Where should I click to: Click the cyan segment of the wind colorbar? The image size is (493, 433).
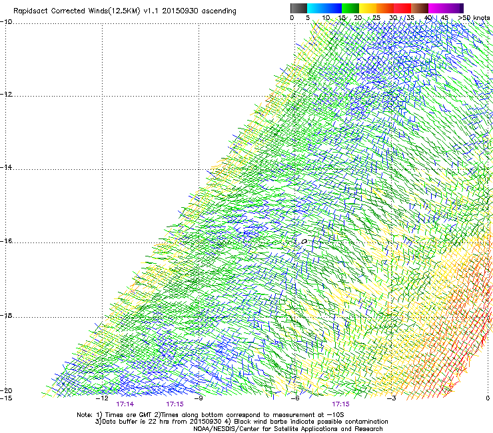[x=316, y=8]
